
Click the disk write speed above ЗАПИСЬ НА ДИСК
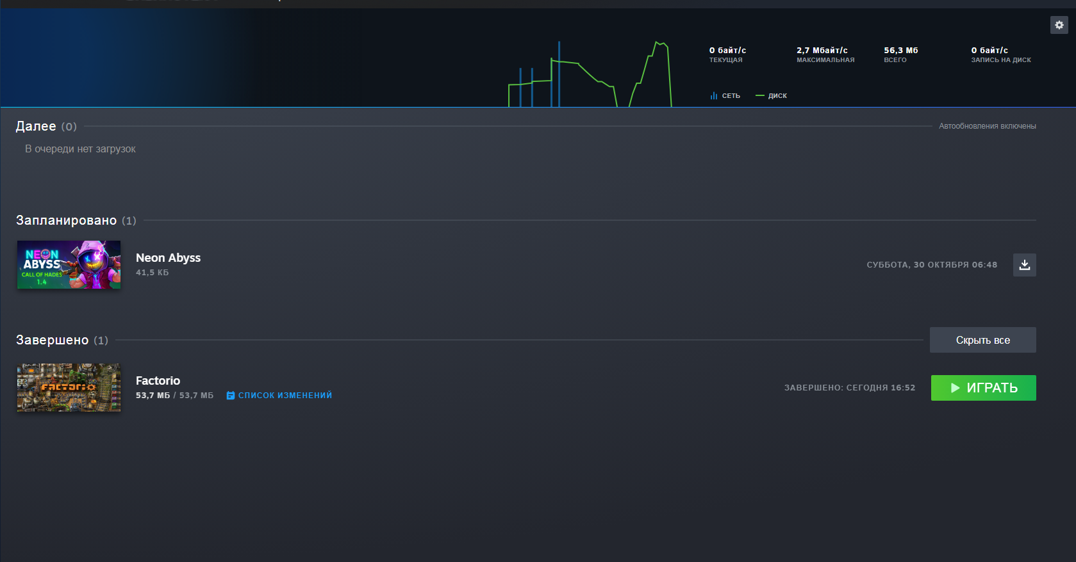pyautogui.click(x=989, y=50)
